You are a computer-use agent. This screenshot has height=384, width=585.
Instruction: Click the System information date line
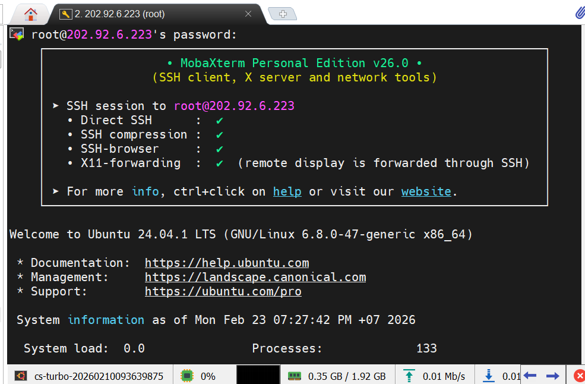click(216, 320)
